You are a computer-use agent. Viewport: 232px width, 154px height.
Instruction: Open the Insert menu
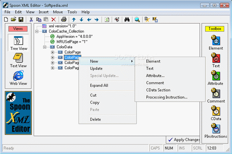(x=43, y=12)
